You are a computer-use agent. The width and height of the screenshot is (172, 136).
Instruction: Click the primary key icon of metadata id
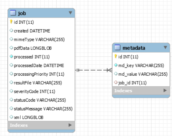116,56
